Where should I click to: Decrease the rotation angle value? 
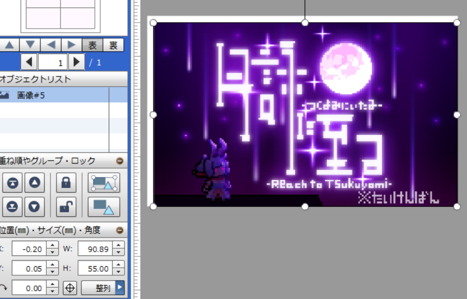point(52,291)
